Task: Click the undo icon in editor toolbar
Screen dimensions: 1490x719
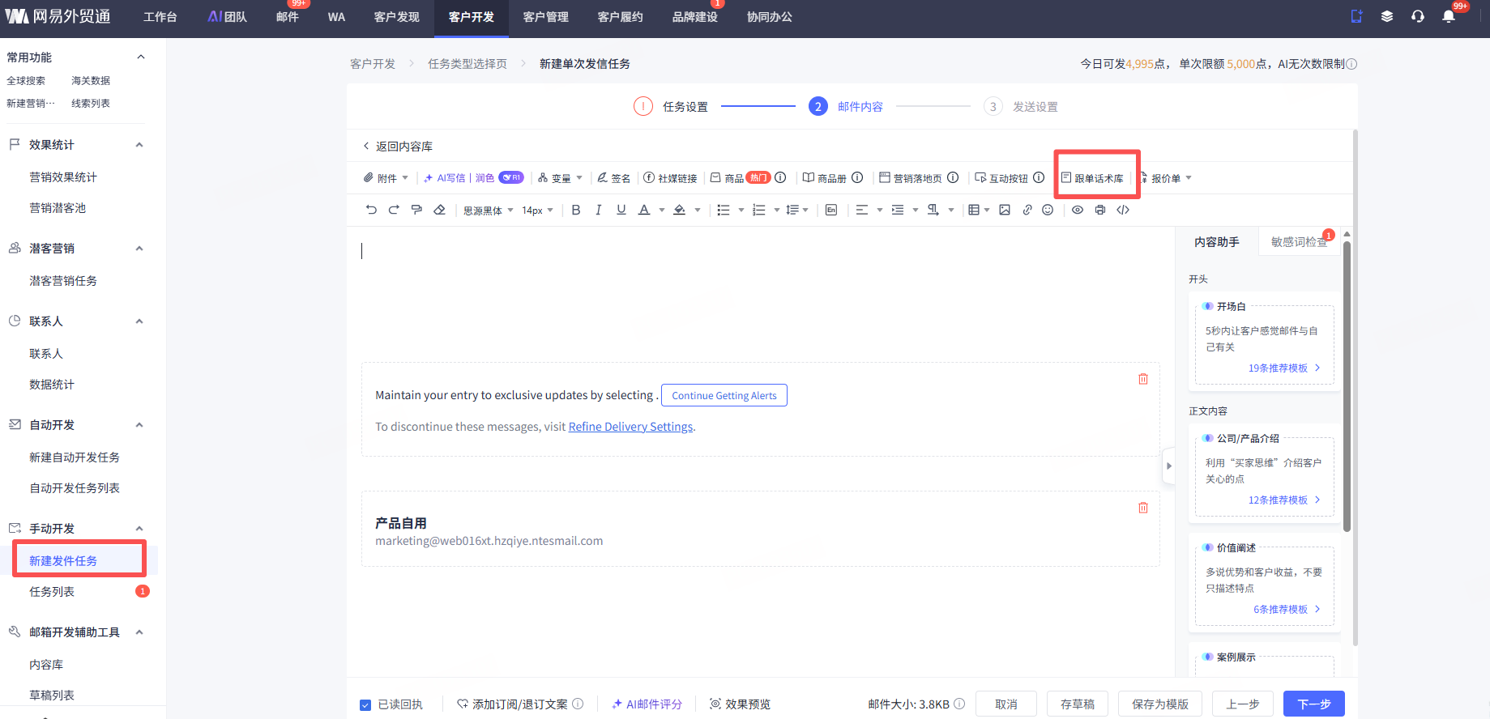Action: tap(371, 210)
